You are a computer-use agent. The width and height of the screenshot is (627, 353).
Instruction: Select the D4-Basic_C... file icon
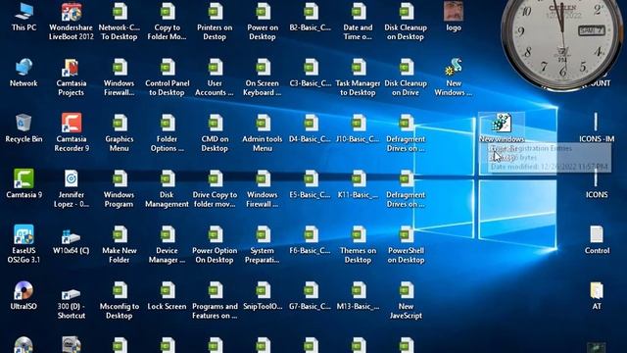click(x=311, y=124)
